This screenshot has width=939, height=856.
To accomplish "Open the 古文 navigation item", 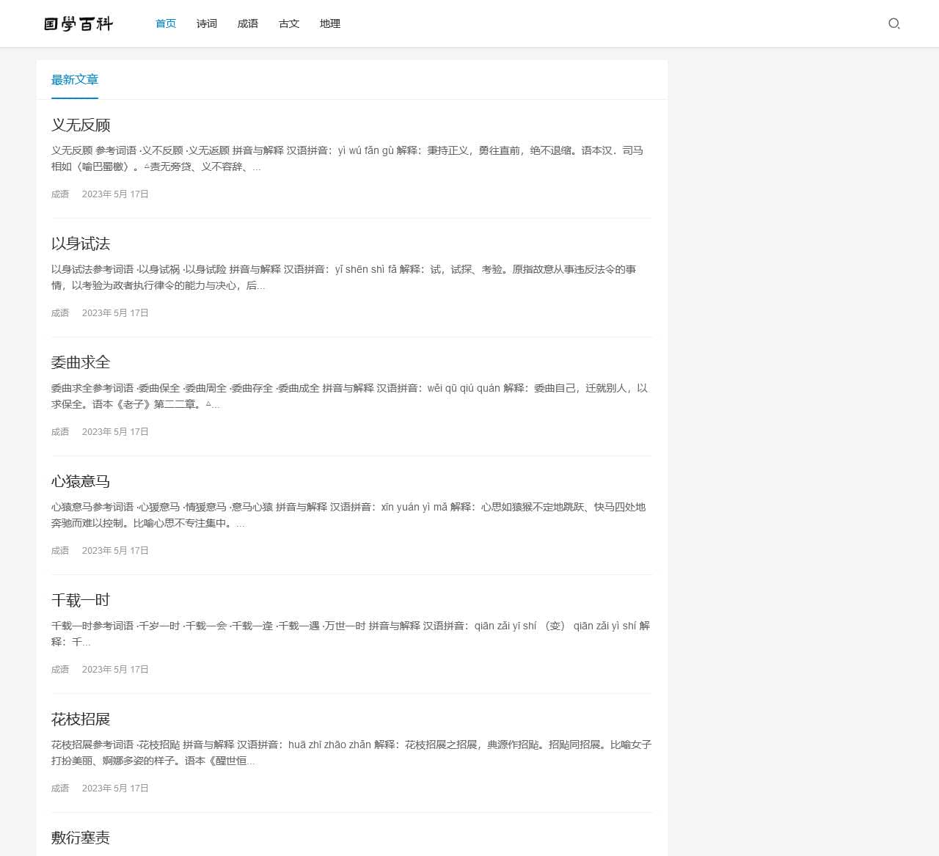I will pos(288,23).
